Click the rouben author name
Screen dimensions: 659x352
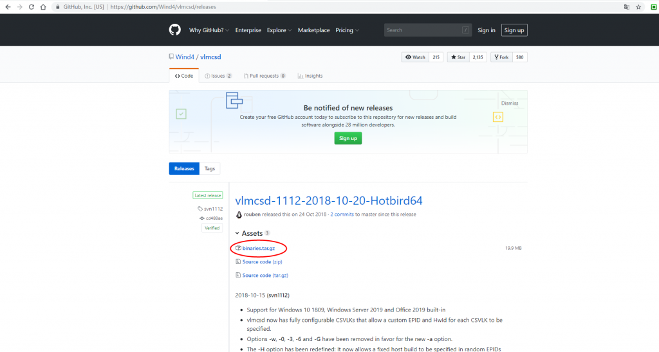tap(252, 215)
